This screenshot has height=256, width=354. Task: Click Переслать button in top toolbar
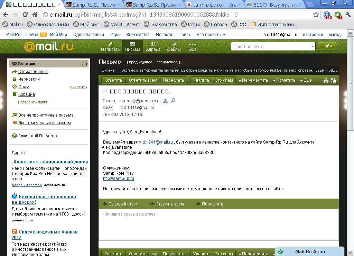(x=174, y=80)
